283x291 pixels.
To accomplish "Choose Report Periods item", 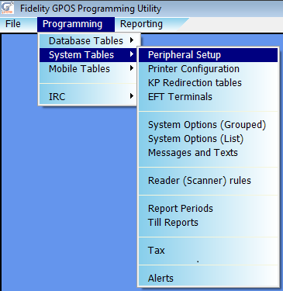I will (209, 209).
